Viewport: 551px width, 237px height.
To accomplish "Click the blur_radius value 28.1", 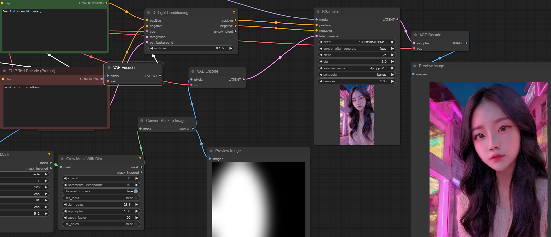I will [127, 205].
